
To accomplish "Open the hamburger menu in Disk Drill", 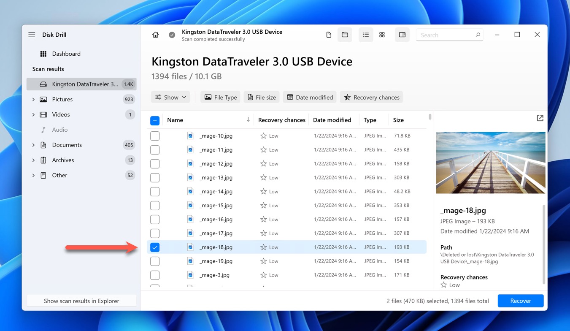I will tap(32, 35).
